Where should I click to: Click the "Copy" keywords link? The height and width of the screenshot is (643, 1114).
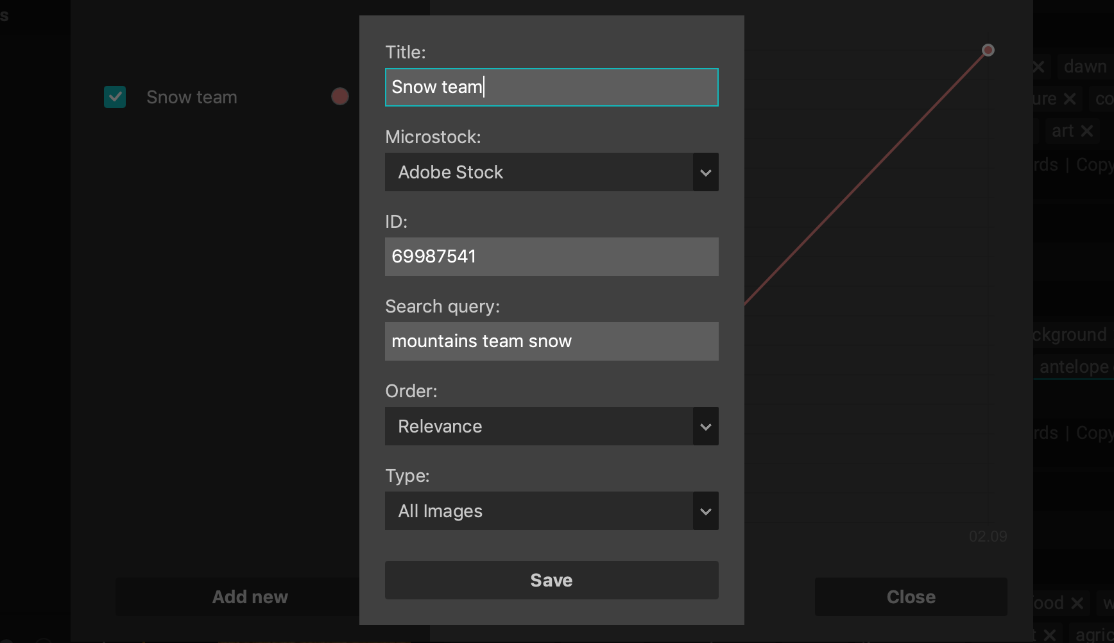[1095, 164]
